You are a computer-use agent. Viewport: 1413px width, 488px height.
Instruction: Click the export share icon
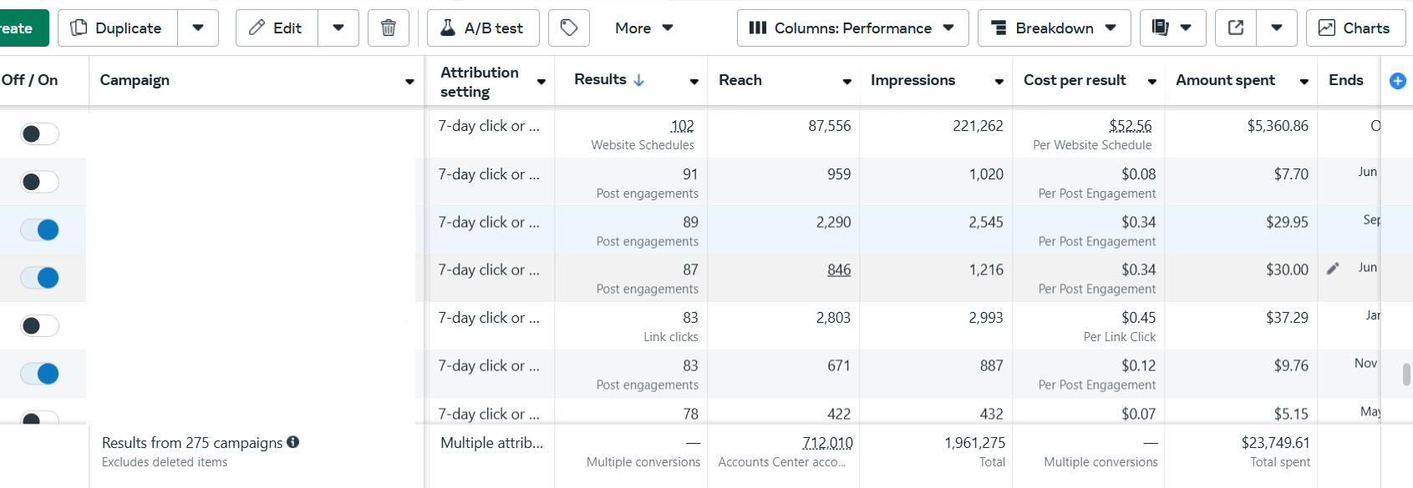pos(1236,28)
